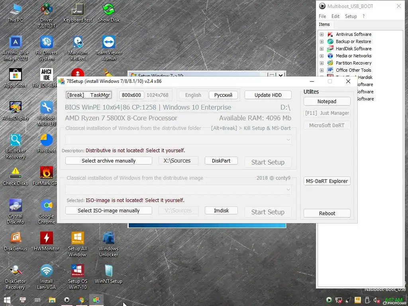Select Antivirus Software tree item
408x306 pixels.
[353, 34]
